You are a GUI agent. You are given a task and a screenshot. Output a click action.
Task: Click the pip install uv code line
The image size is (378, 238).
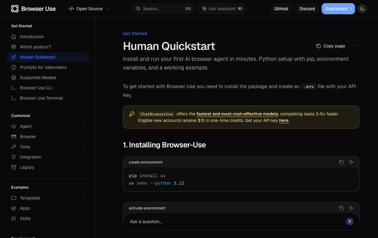147,176
